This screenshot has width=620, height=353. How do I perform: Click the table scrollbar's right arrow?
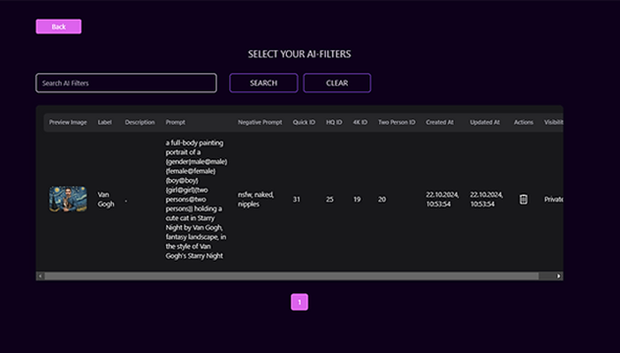[559, 276]
